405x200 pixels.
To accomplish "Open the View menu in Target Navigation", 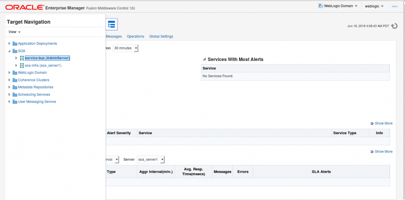I will (x=15, y=32).
